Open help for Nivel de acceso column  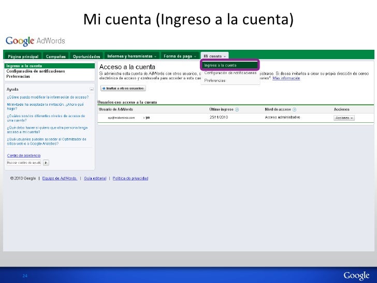click(x=294, y=109)
